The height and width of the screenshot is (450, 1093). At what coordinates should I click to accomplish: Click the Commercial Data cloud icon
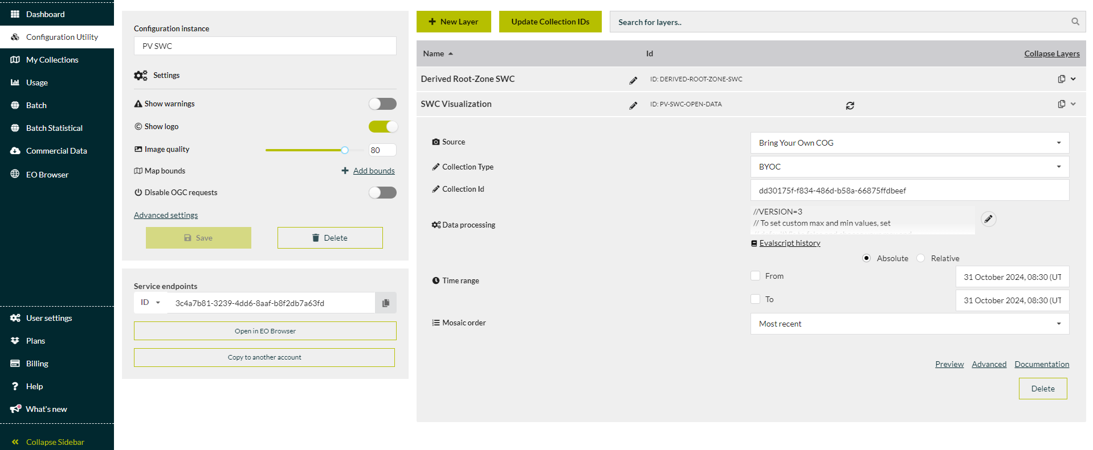point(15,151)
